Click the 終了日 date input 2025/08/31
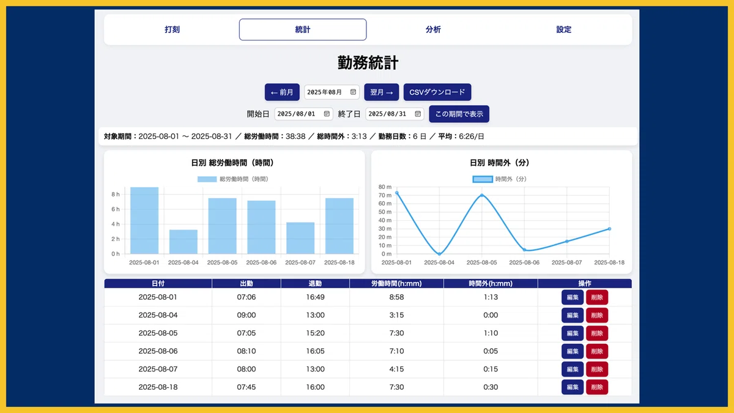Image resolution: width=734 pixels, height=413 pixels. pyautogui.click(x=395, y=114)
